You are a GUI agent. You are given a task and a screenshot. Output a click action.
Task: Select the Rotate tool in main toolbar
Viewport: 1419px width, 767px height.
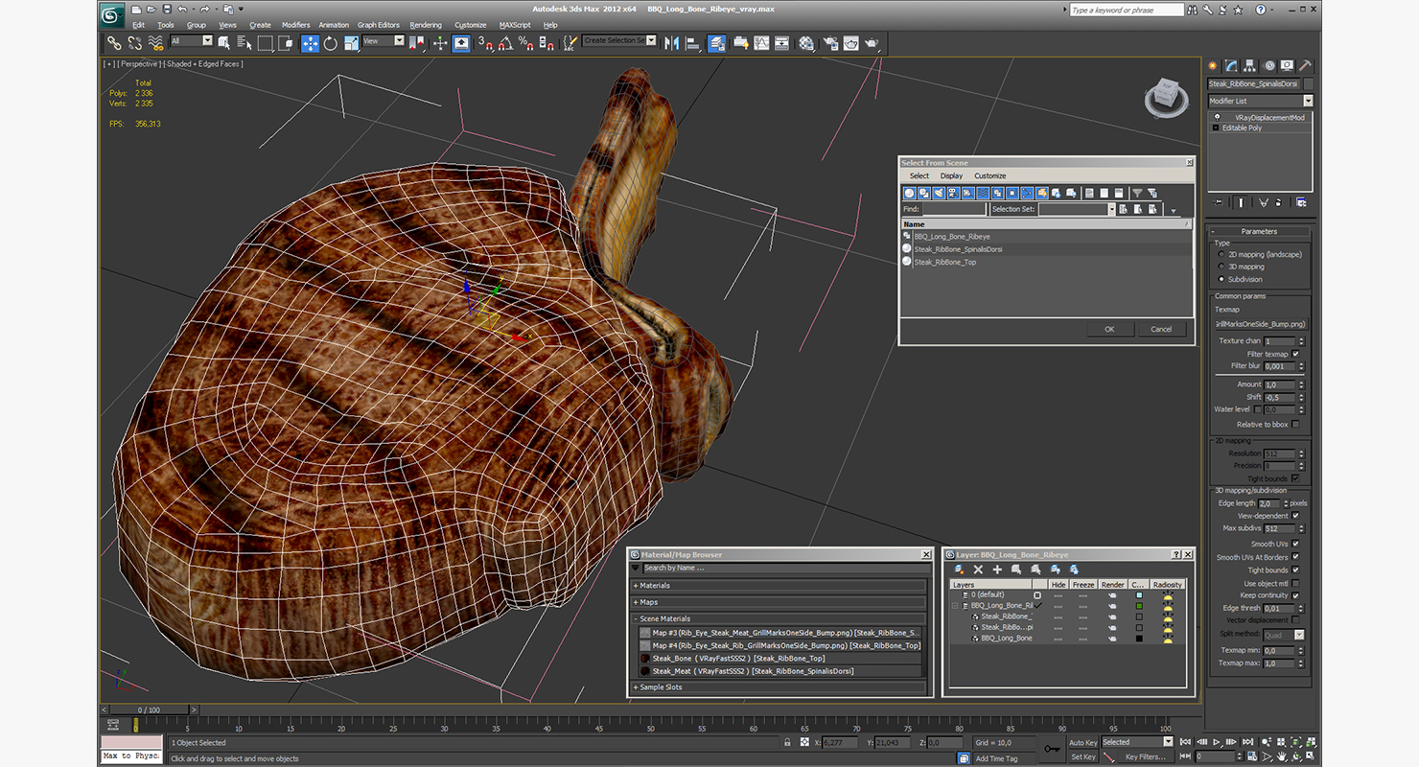click(x=331, y=43)
